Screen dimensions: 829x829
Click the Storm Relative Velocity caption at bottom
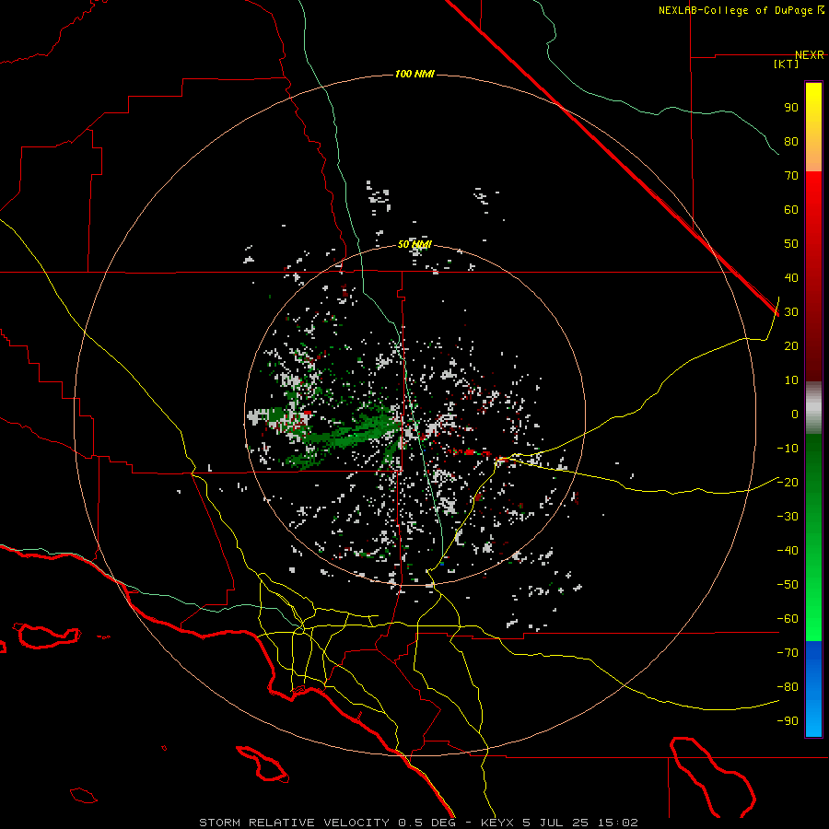418,823
